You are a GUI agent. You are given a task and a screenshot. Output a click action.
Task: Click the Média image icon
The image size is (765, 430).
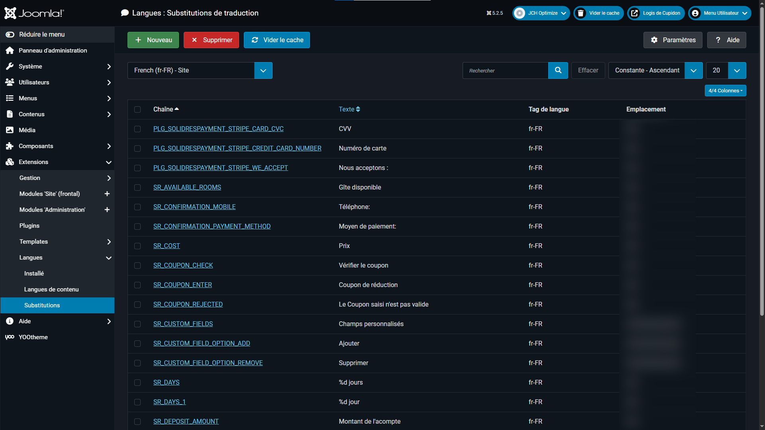click(10, 130)
